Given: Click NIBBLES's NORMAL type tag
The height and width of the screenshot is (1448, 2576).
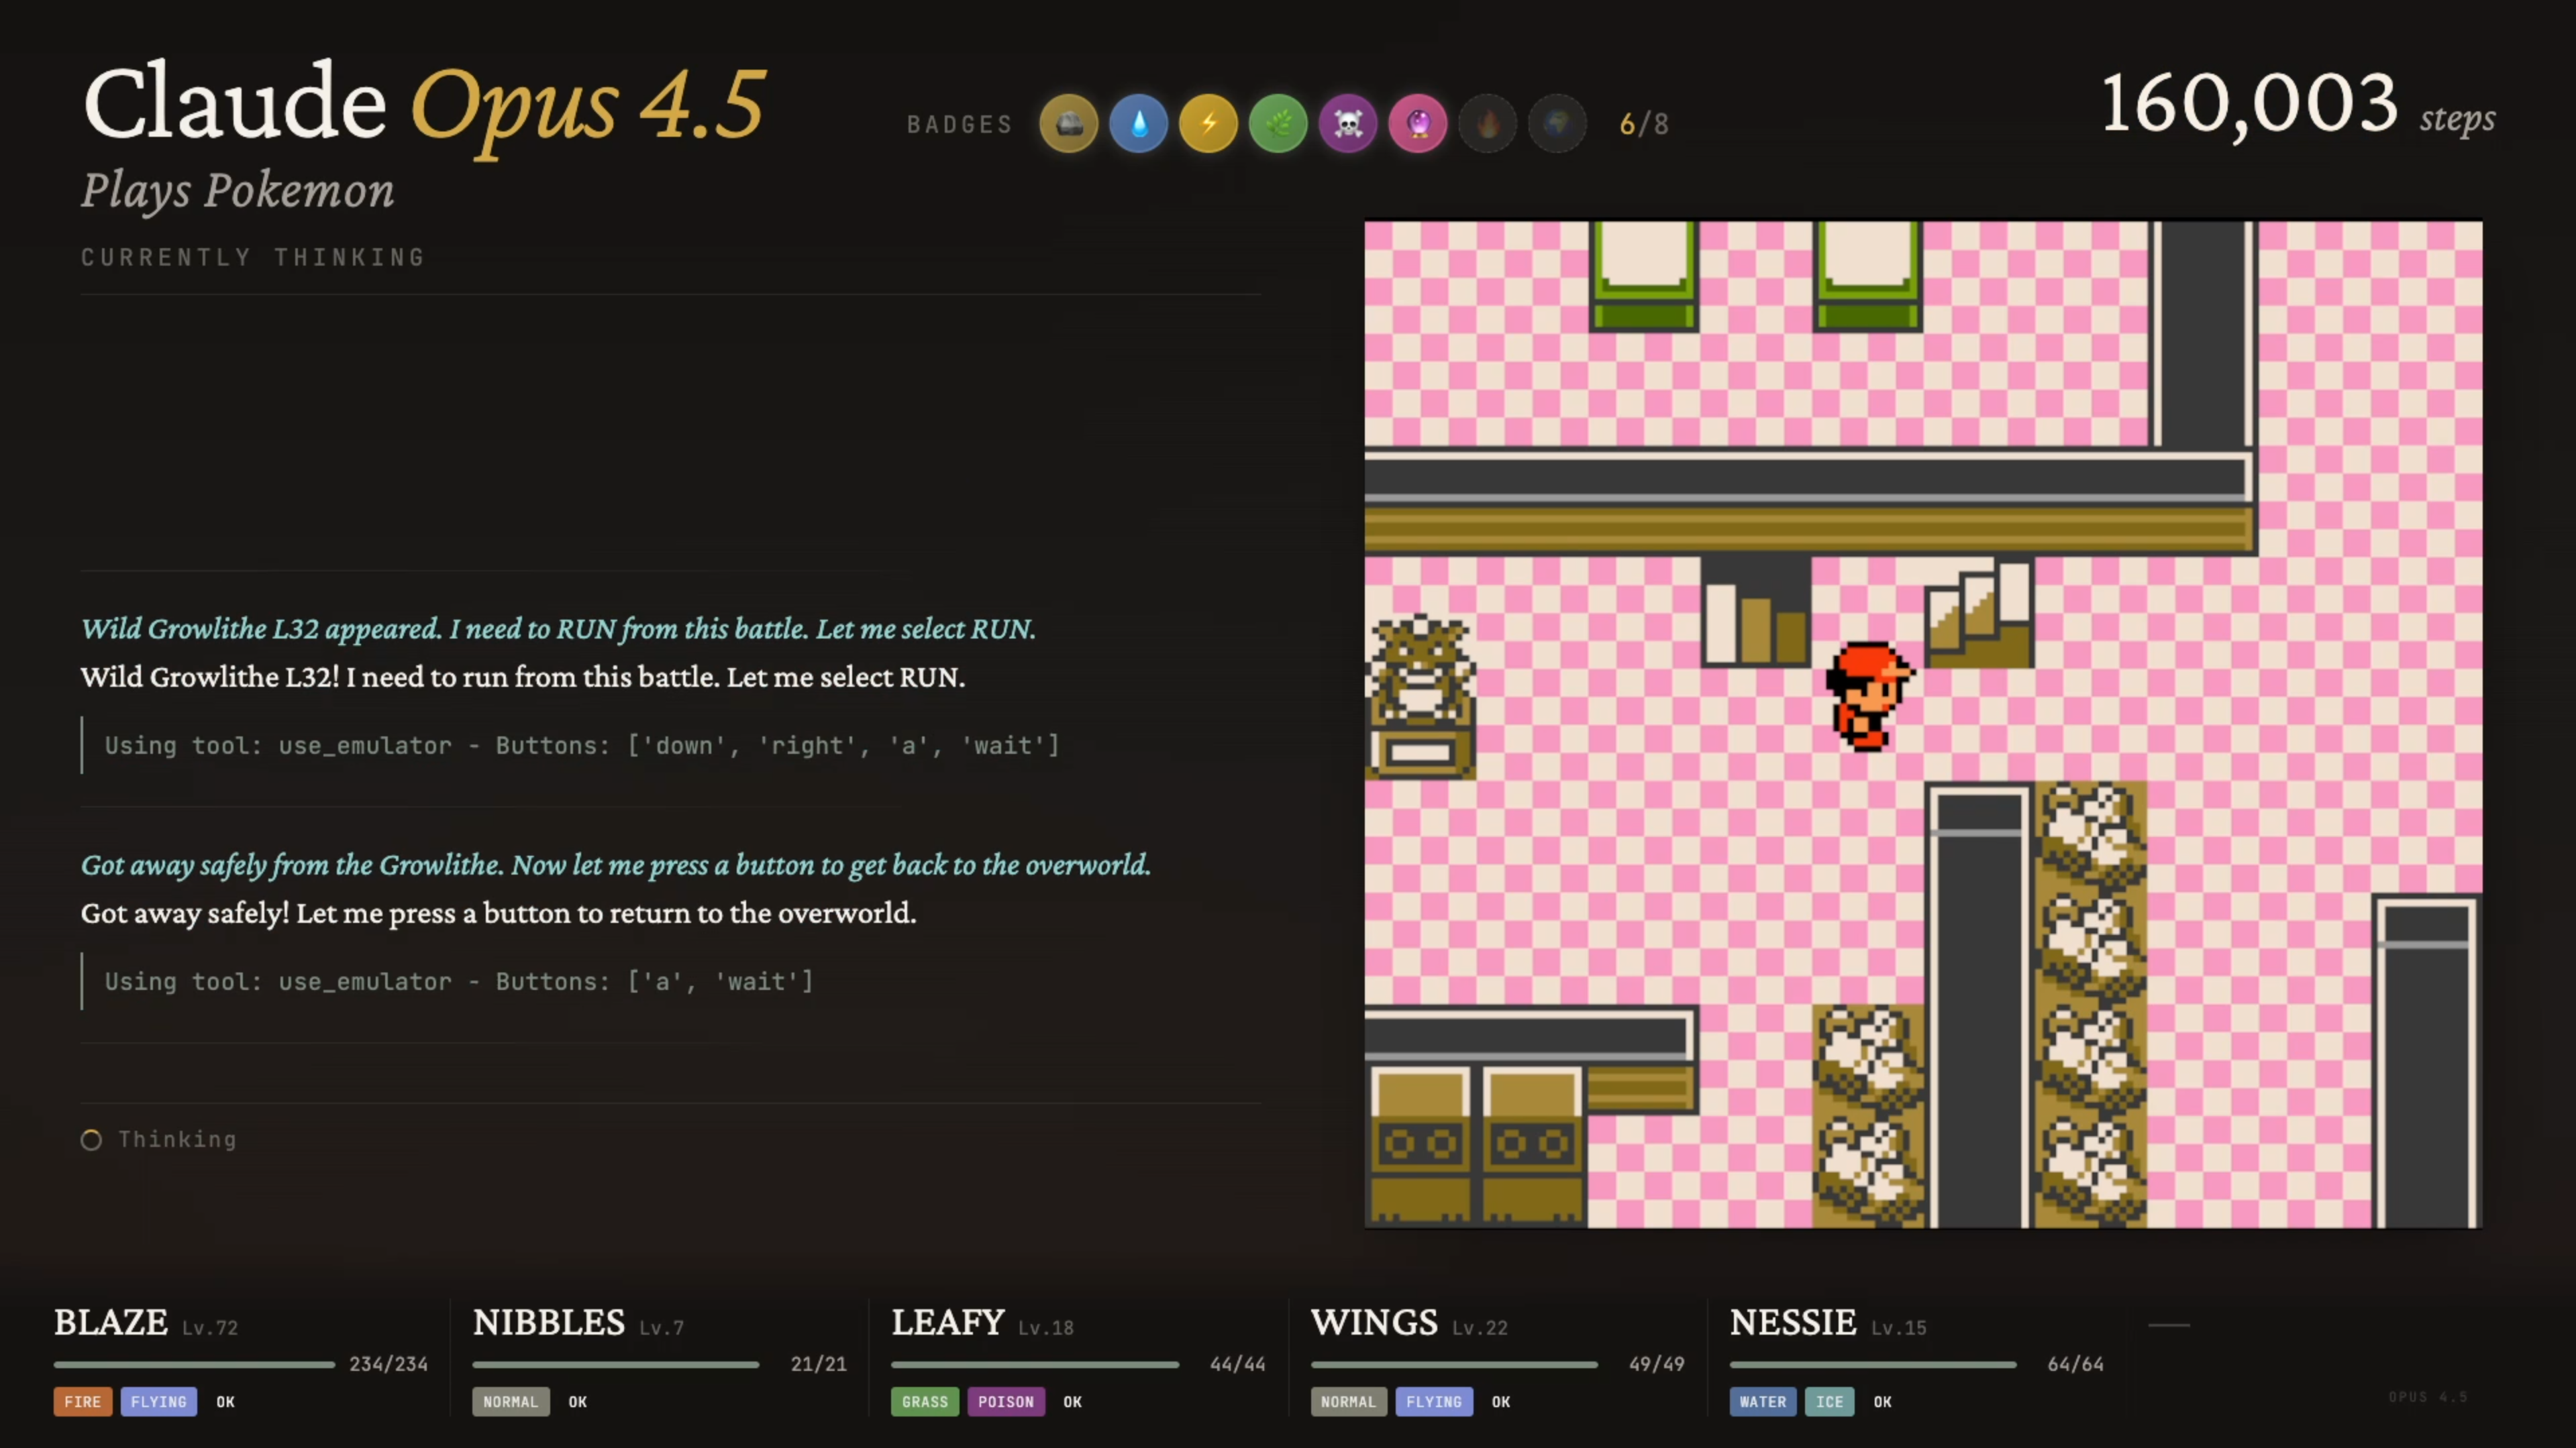Looking at the screenshot, I should click(x=510, y=1402).
